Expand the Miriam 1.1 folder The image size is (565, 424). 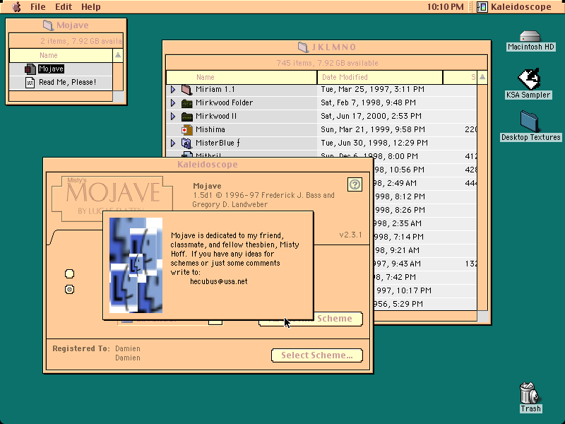173,90
